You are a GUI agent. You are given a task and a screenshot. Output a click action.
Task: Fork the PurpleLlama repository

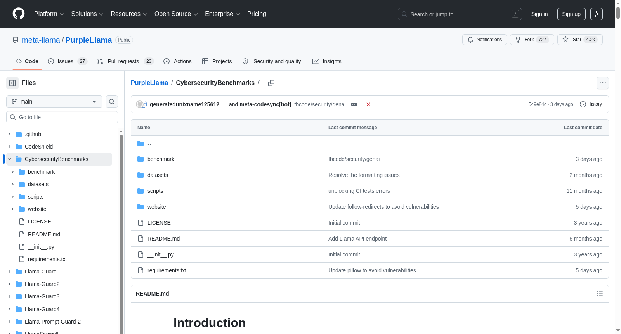[532, 40]
